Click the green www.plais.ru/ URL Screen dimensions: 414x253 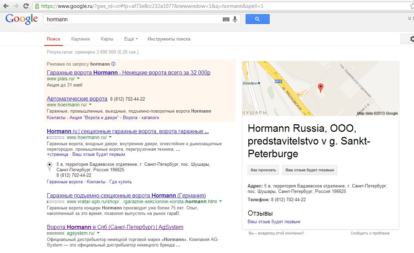[x=61, y=79]
